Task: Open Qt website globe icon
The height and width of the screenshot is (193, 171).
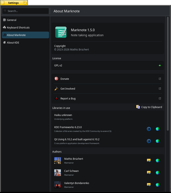Action: [157, 141]
